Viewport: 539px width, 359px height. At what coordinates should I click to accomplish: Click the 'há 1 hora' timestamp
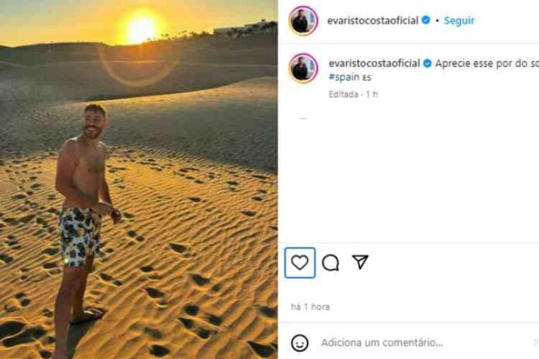[310, 307]
